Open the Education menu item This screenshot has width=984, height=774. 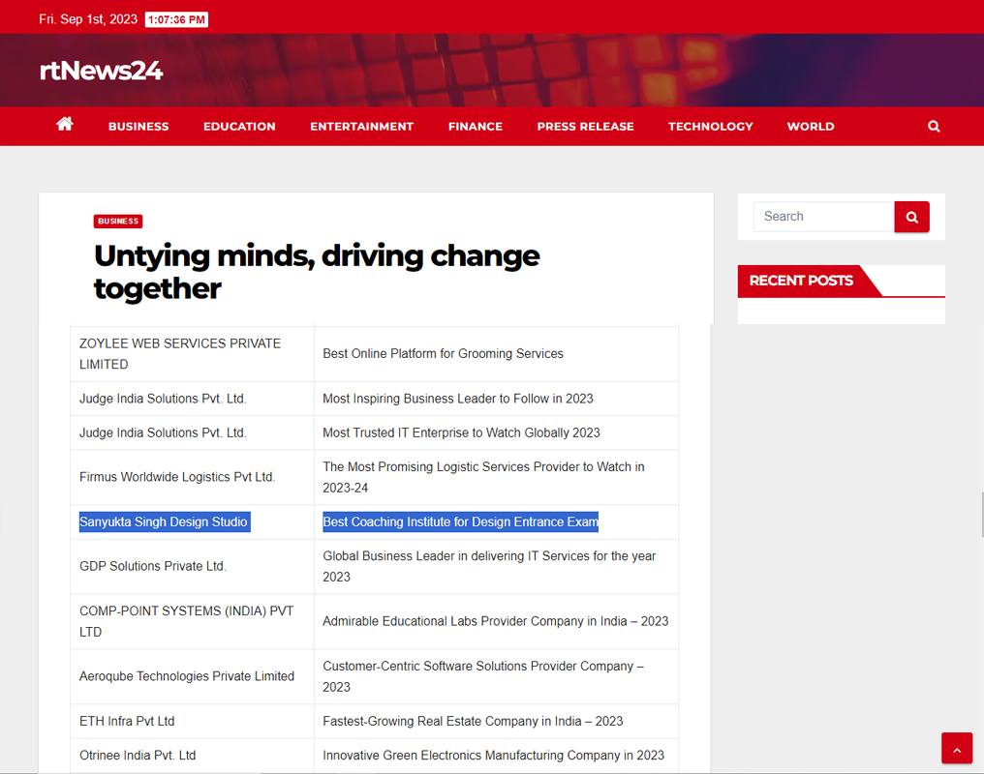(239, 127)
